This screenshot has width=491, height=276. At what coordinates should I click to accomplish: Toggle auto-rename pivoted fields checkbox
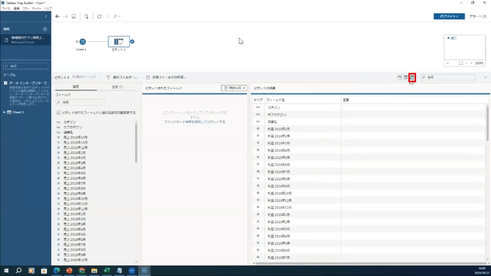(59, 113)
